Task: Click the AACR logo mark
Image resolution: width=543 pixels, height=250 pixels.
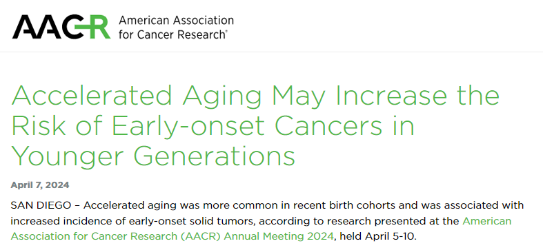Action: (x=61, y=27)
